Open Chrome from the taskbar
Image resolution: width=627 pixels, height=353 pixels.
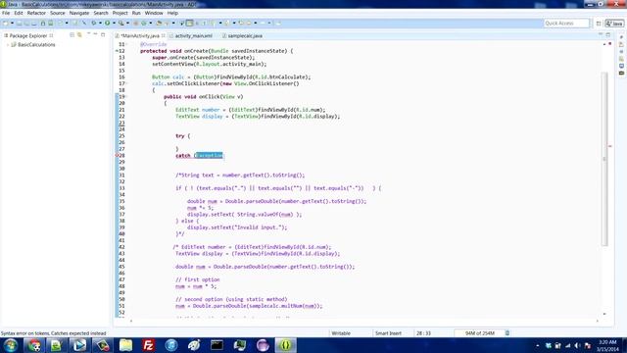34,345
